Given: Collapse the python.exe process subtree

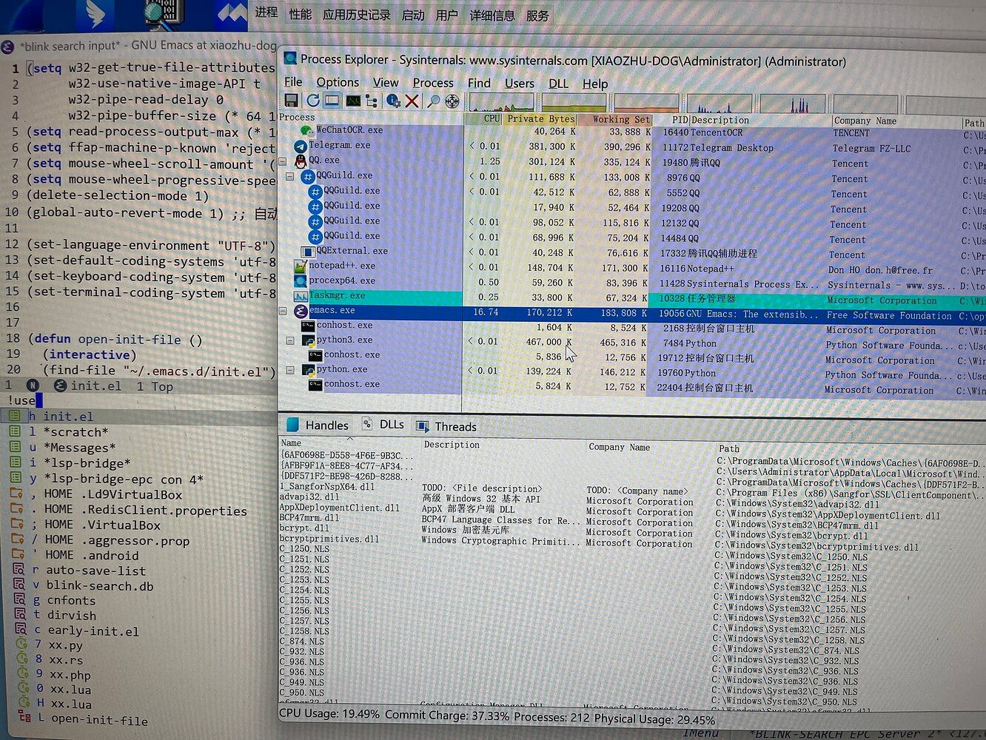Looking at the screenshot, I should point(289,369).
